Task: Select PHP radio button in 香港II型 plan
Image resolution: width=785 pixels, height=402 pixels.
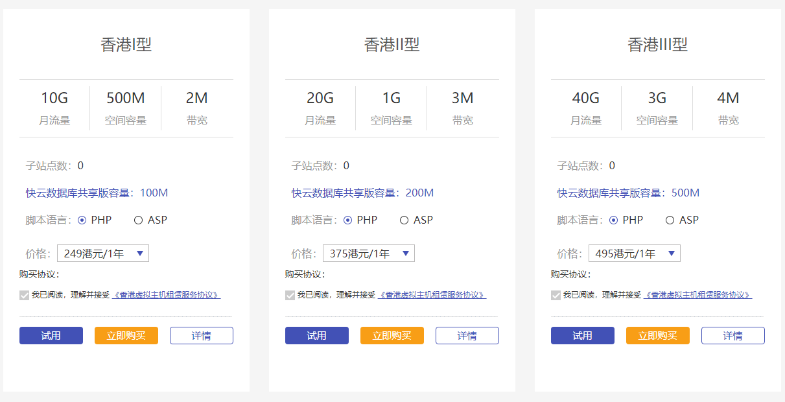Action: [x=348, y=220]
